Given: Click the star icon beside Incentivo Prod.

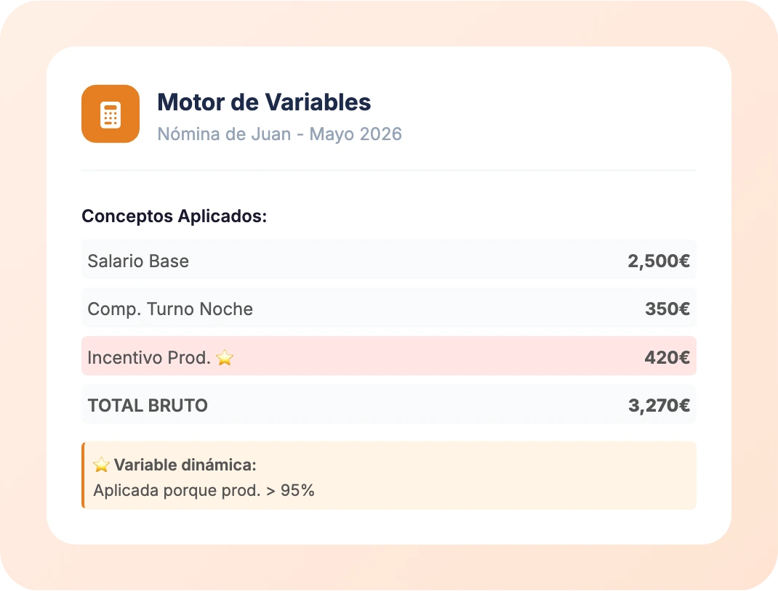Looking at the screenshot, I should [x=225, y=358].
